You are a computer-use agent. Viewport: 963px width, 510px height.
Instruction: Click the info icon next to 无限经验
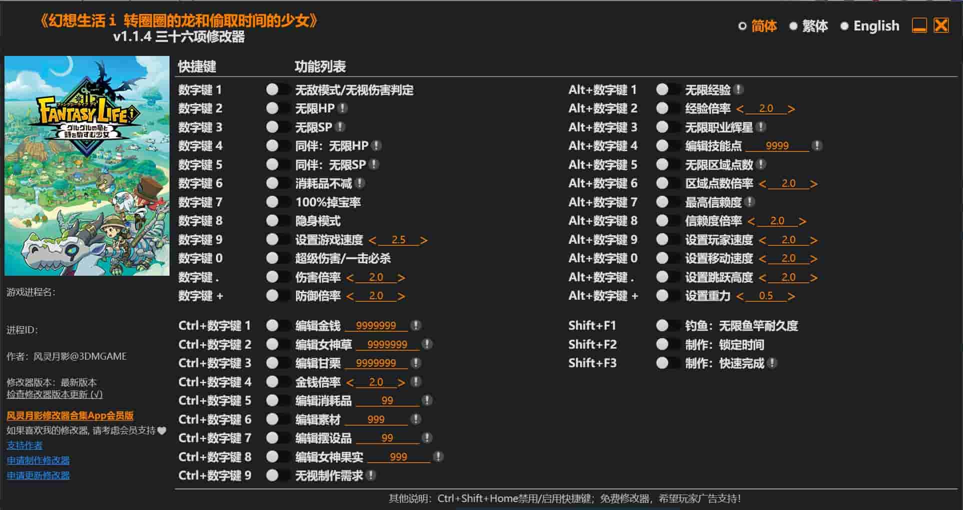[x=738, y=90]
